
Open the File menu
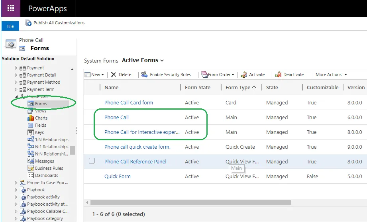(10, 26)
